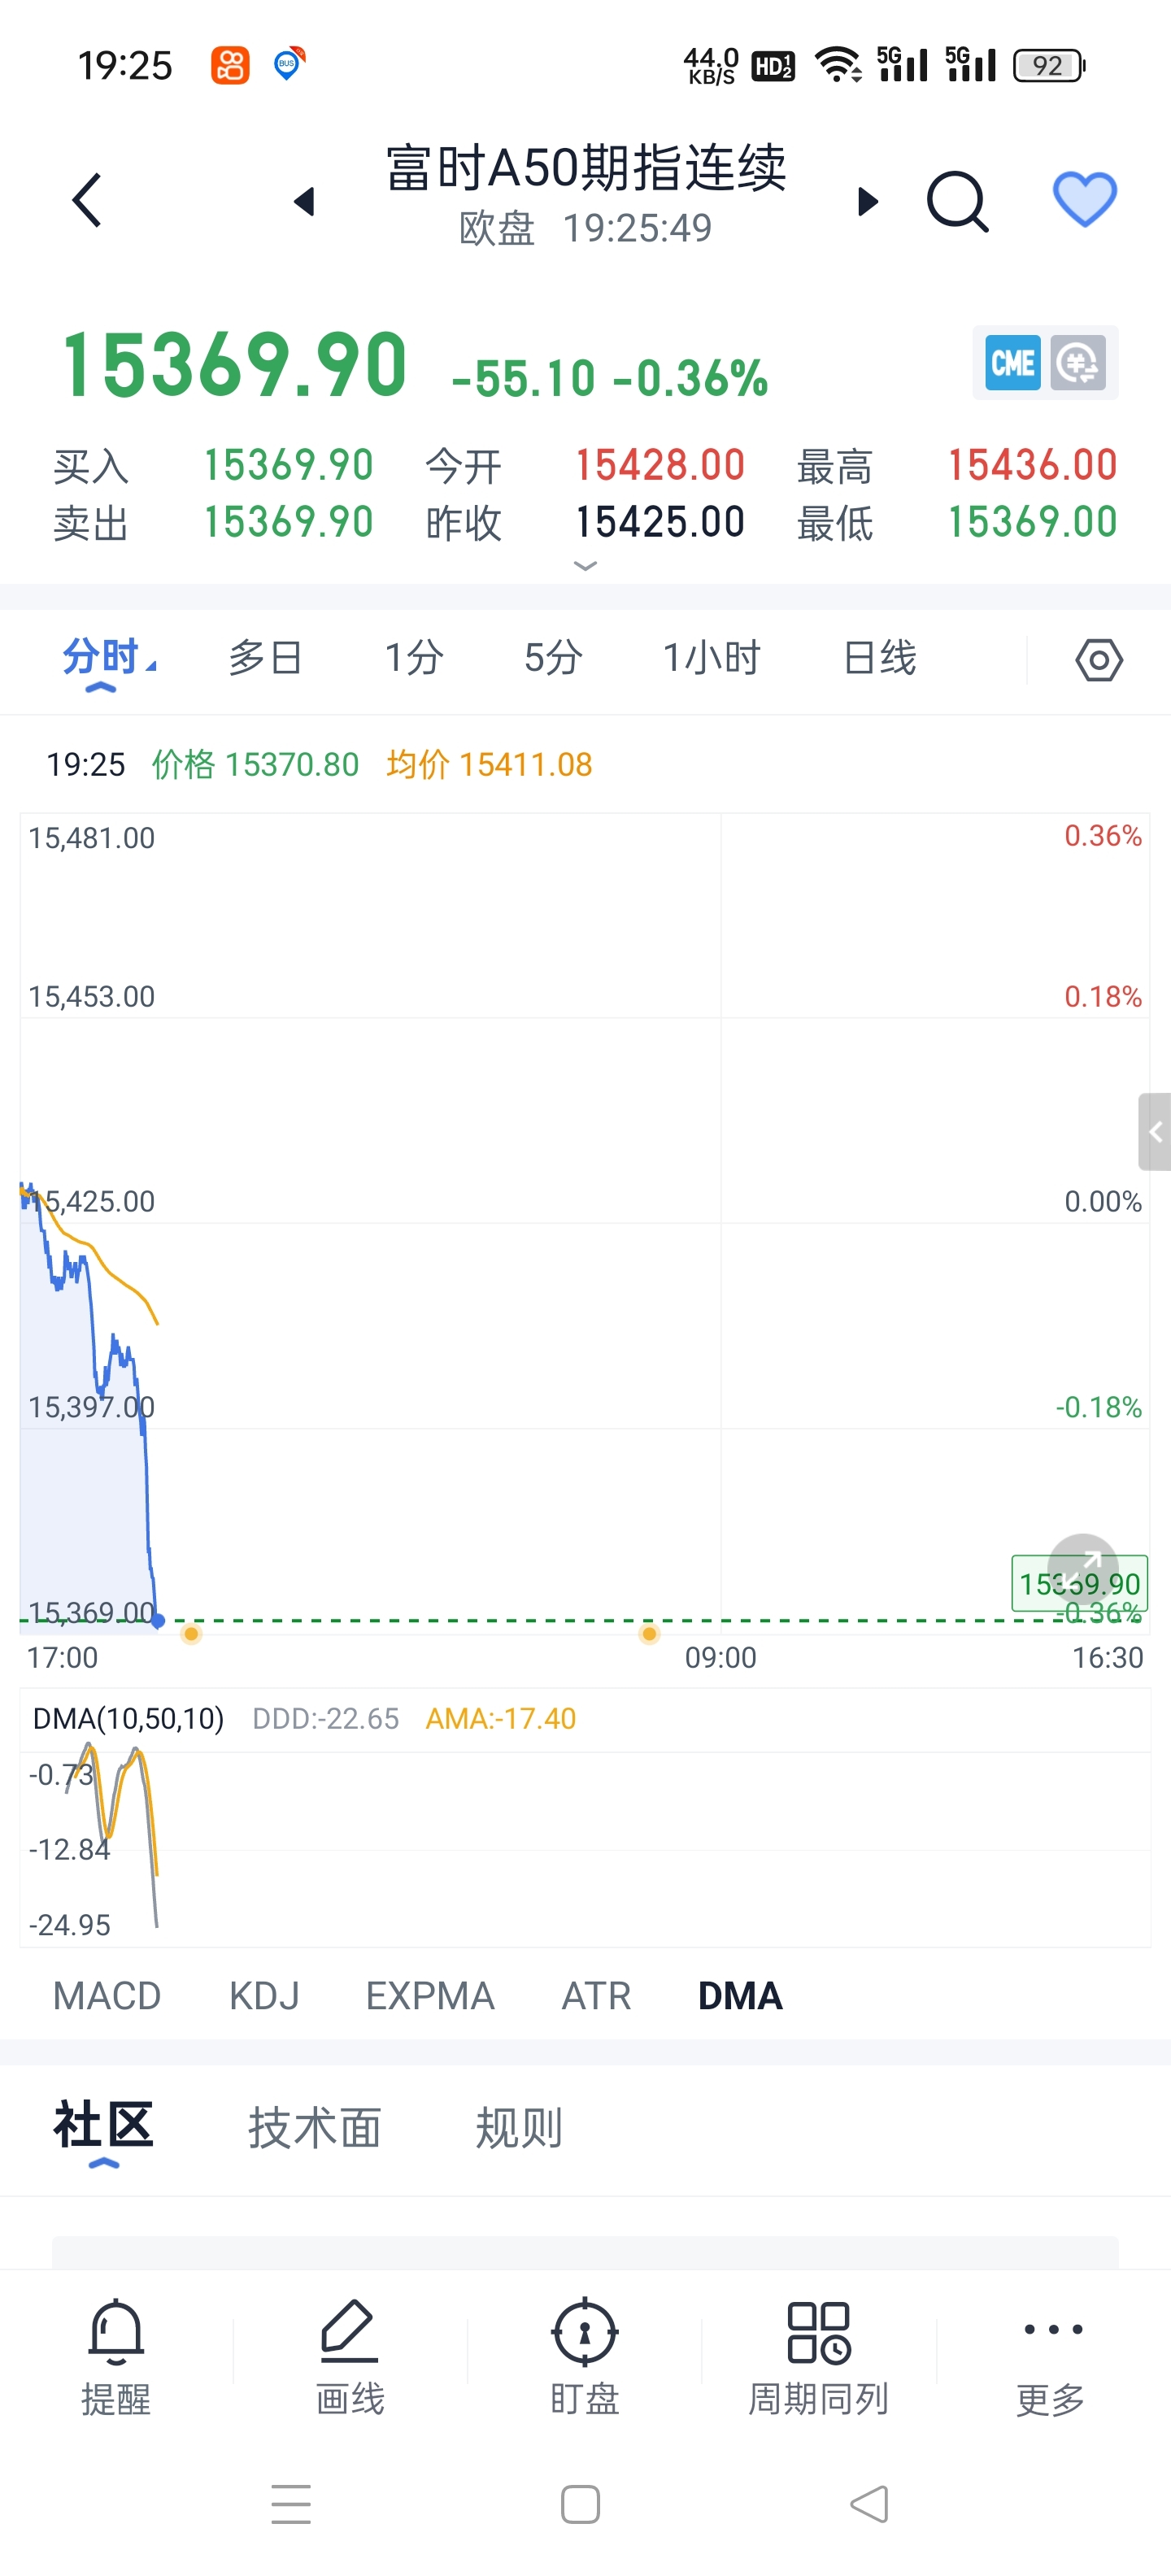Open chart settings hexagon icon
The image size is (1171, 2576).
[x=1098, y=660]
